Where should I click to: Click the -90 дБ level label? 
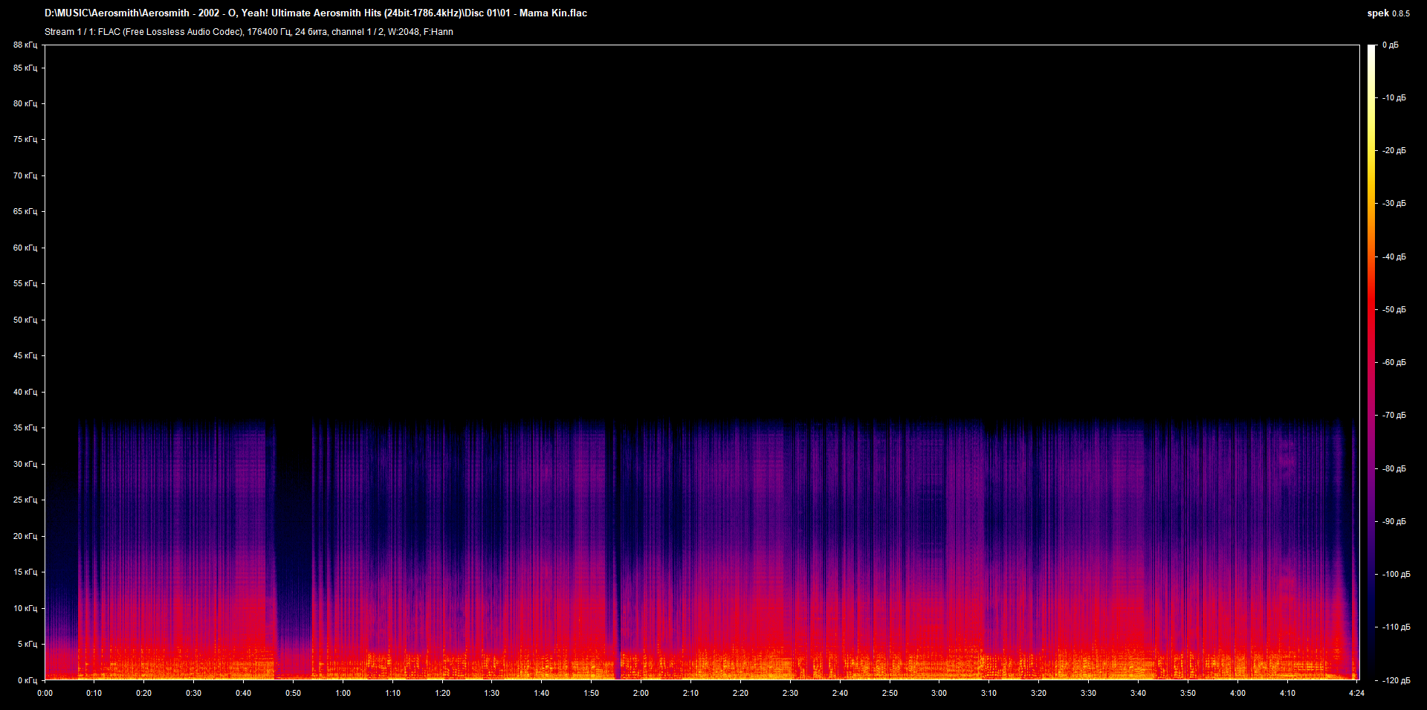(1394, 522)
